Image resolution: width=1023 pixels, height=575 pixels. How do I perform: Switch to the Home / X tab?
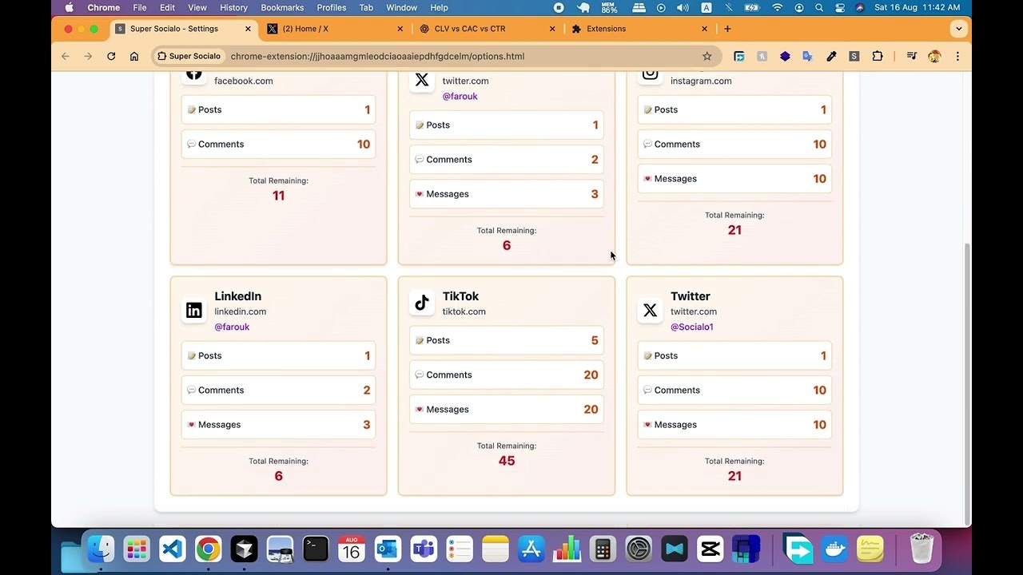point(336,29)
